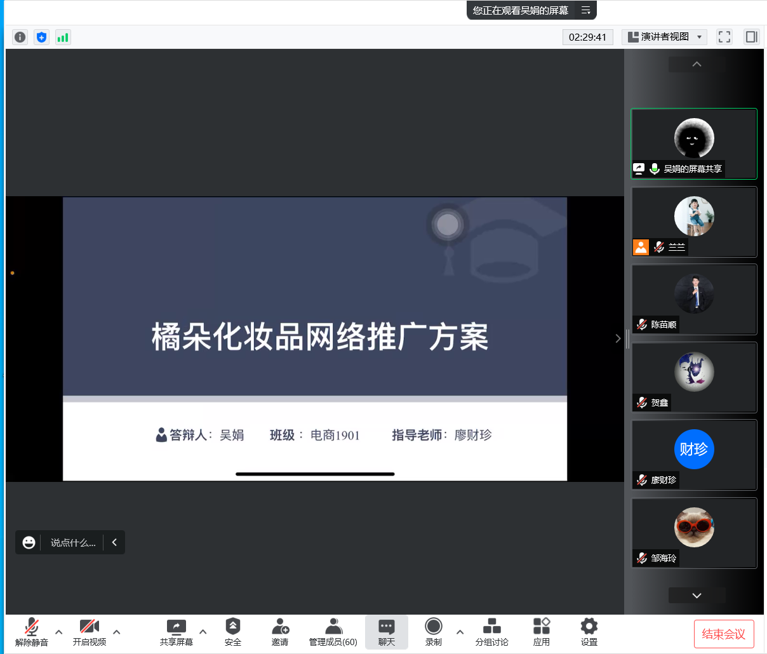
Task: Open 管理成员(60) participant list
Action: (x=333, y=632)
